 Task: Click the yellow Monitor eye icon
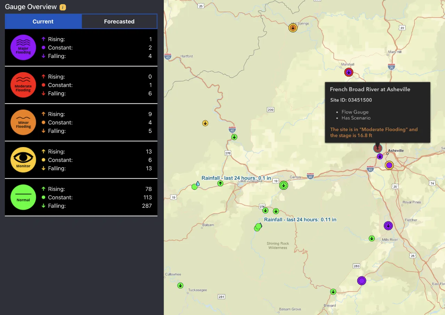coord(23,160)
